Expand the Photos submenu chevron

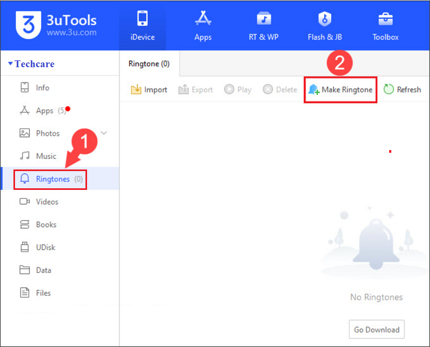click(x=104, y=133)
